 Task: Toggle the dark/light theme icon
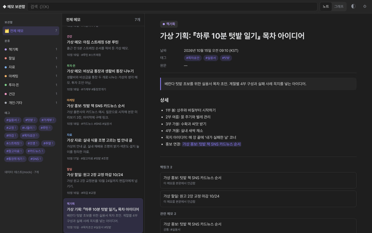point(353,6)
